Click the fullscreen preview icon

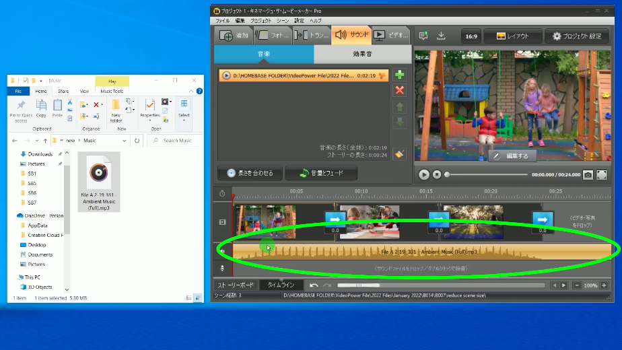pos(602,174)
